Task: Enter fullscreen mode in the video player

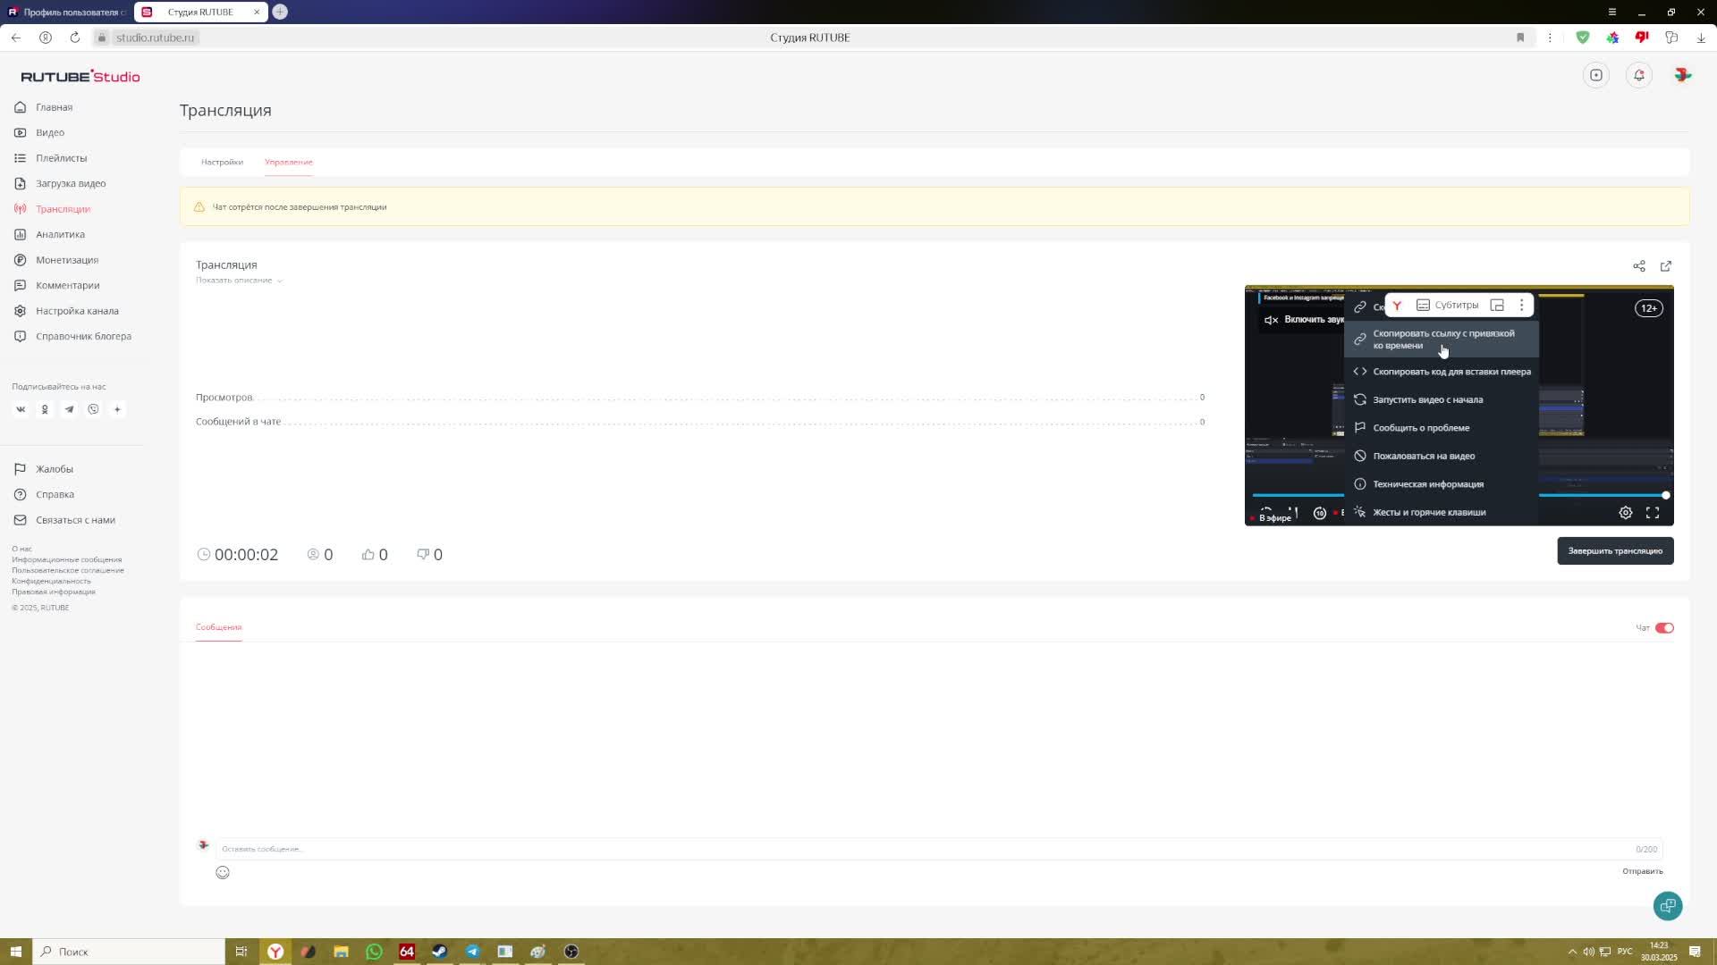Action: click(x=1653, y=512)
